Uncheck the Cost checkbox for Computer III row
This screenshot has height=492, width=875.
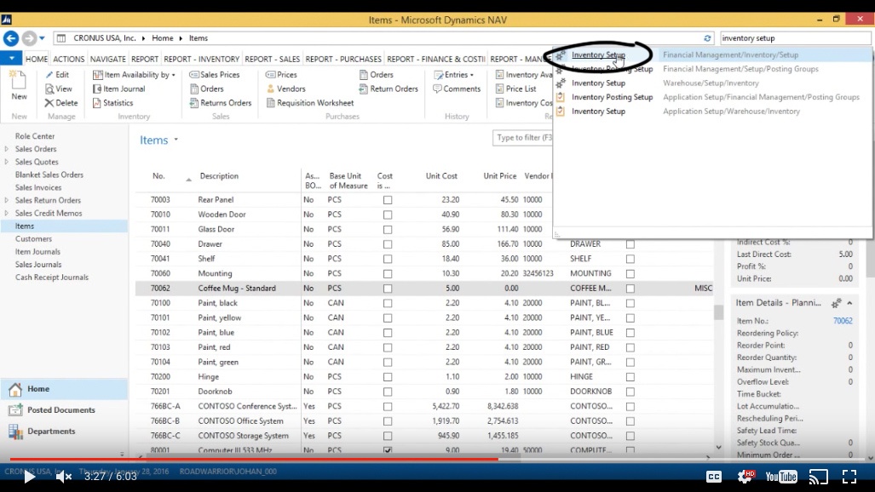[x=388, y=450]
